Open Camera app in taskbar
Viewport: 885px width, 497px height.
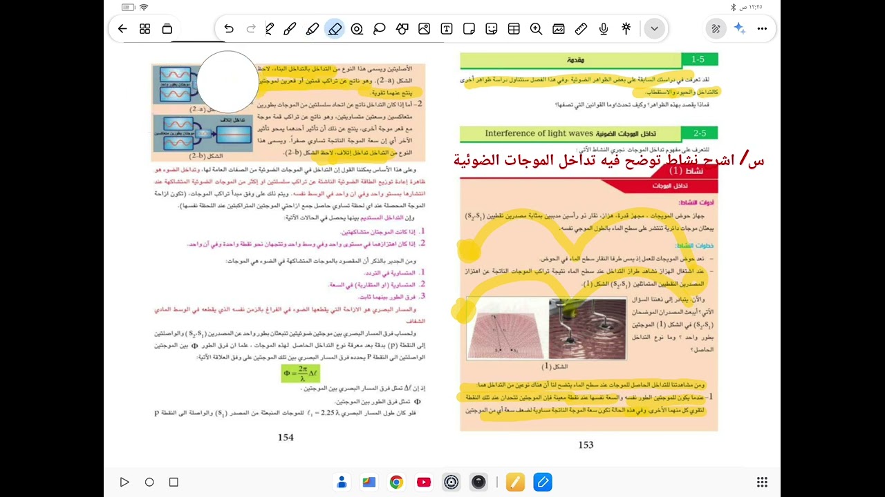pyautogui.click(x=478, y=483)
